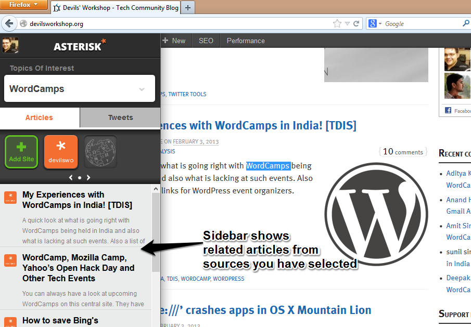Bookmark this page with the star
The height and width of the screenshot is (327, 471).
point(337,23)
